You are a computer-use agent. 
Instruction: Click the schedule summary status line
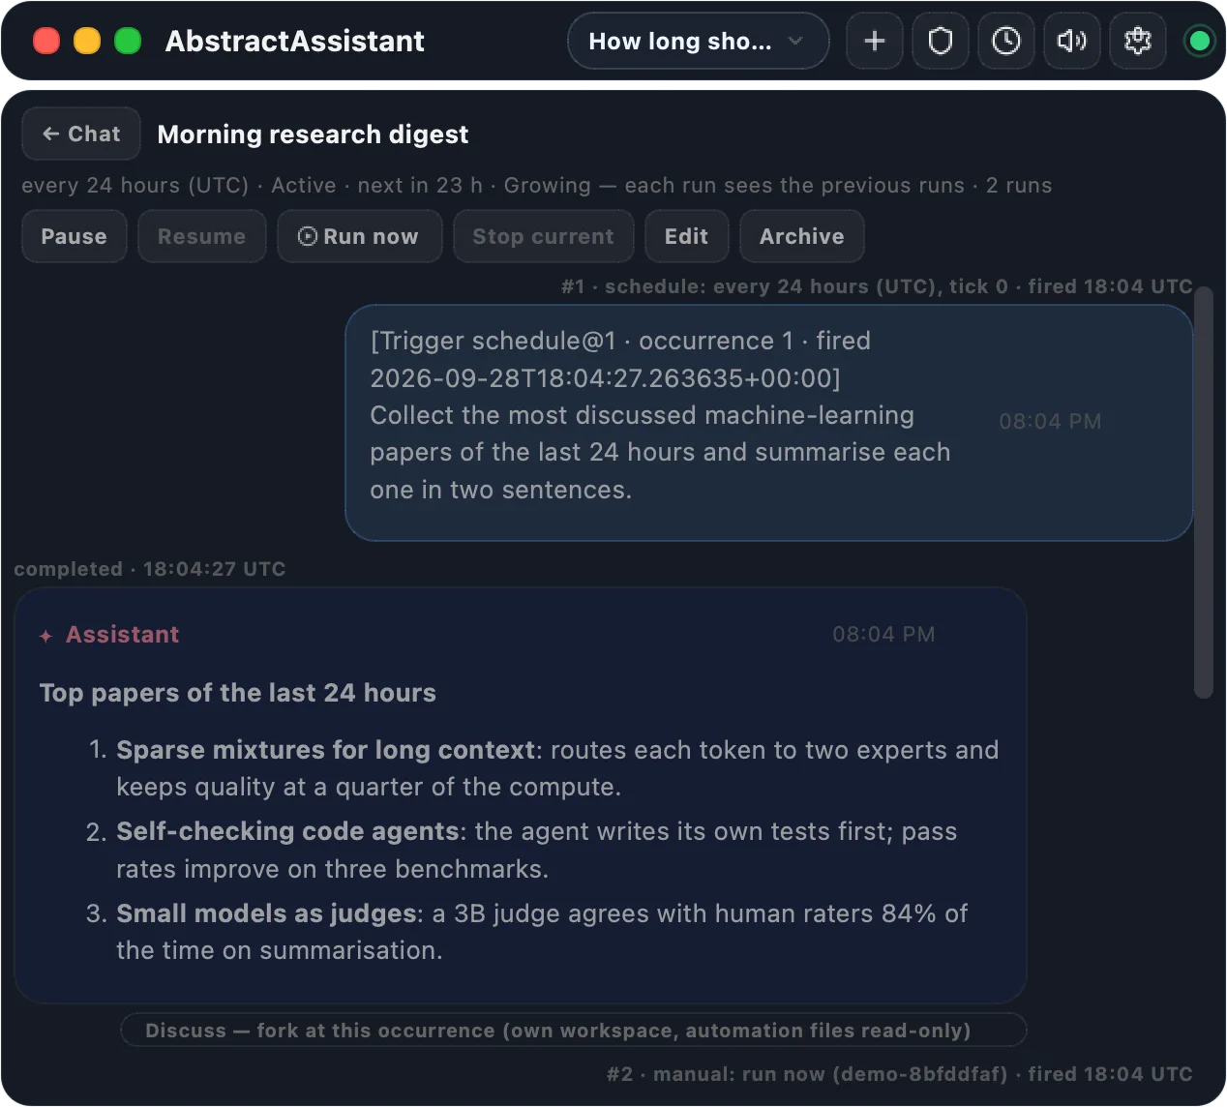click(x=537, y=185)
